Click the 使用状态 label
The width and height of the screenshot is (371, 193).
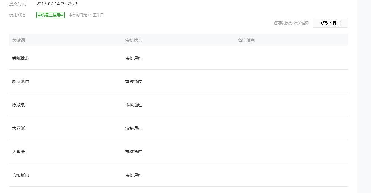pos(18,15)
